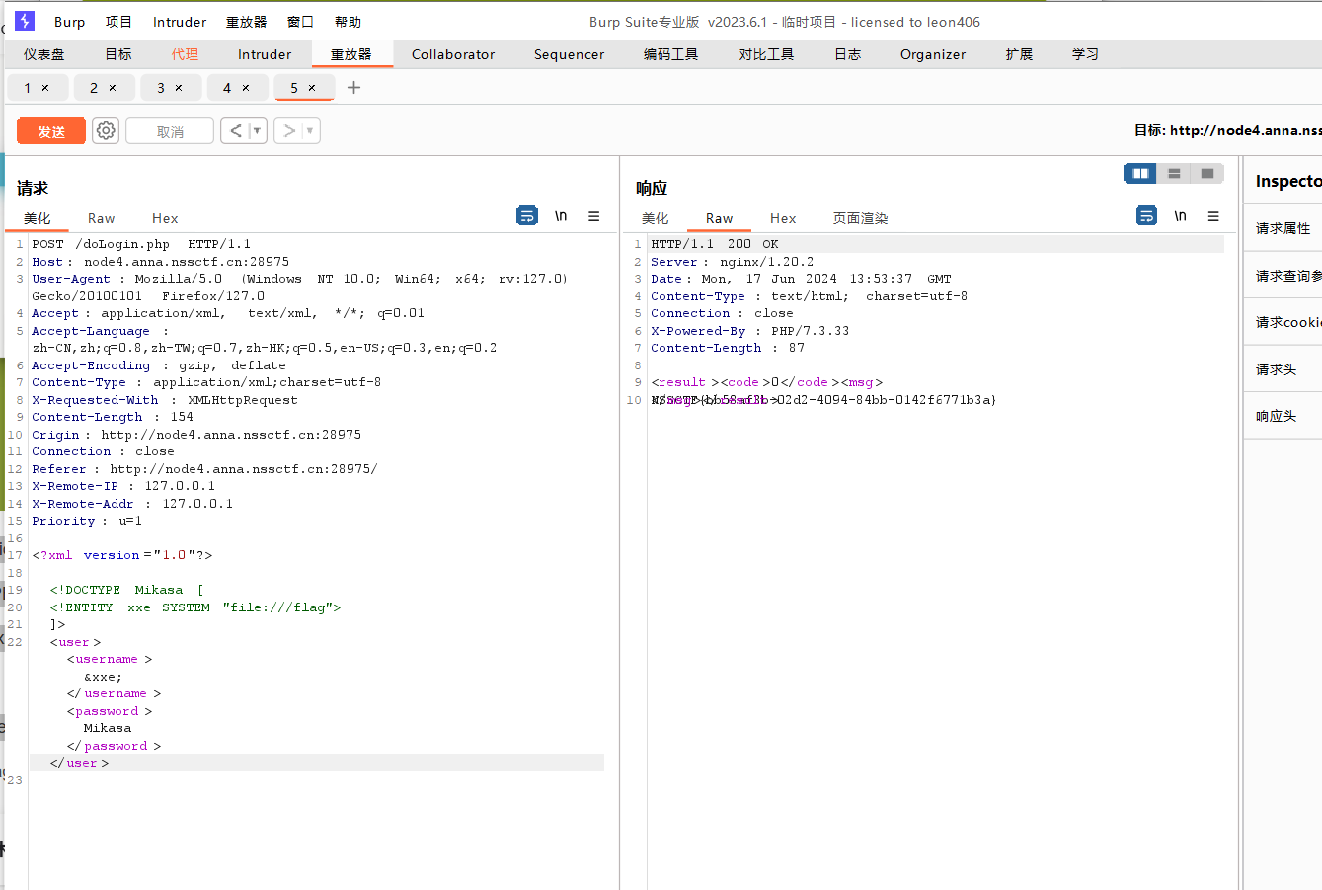The width and height of the screenshot is (1322, 890).
Task: Click '&xxe;' payload text in request body
Action: 103,677
